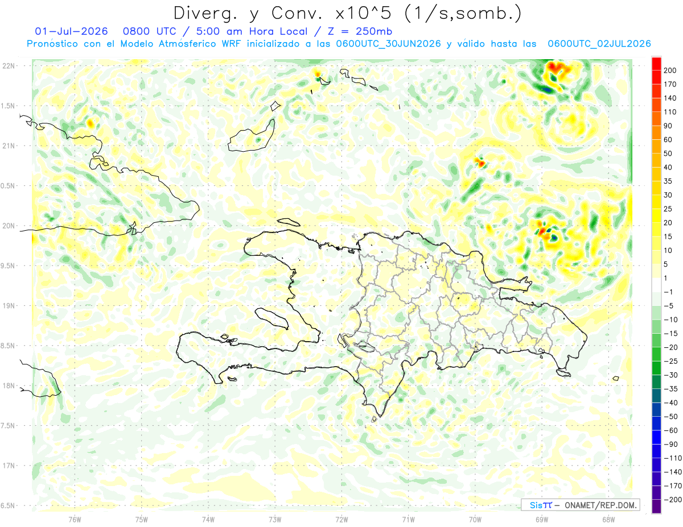Click colorbar label "-60"

pos(672,430)
